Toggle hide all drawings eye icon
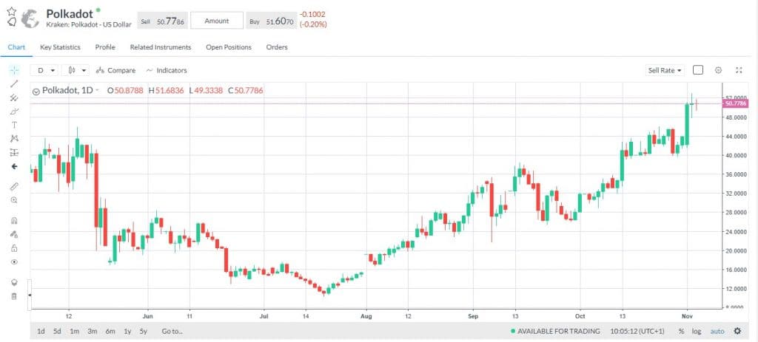 (14, 262)
